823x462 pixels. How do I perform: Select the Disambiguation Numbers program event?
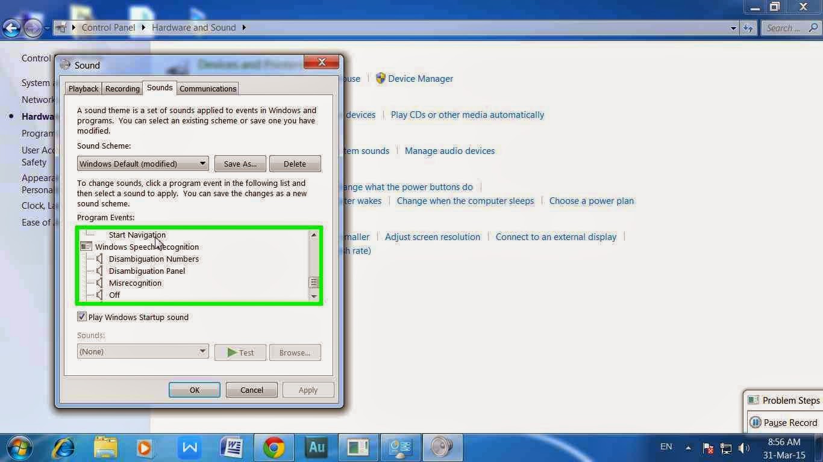click(x=154, y=259)
